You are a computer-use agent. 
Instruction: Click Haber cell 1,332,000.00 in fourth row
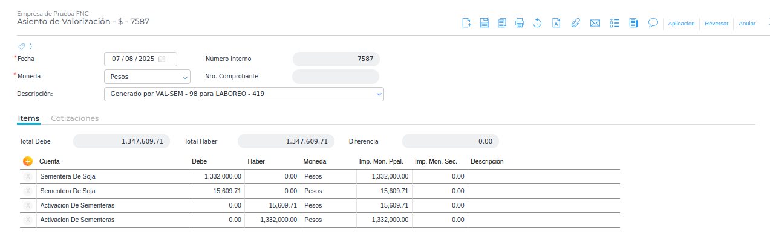[272, 220]
